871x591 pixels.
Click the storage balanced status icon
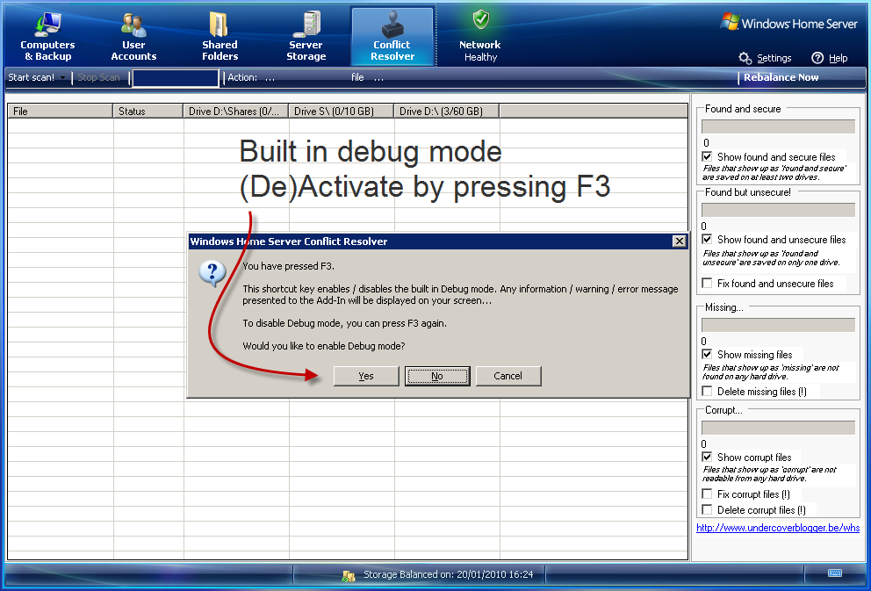click(349, 575)
